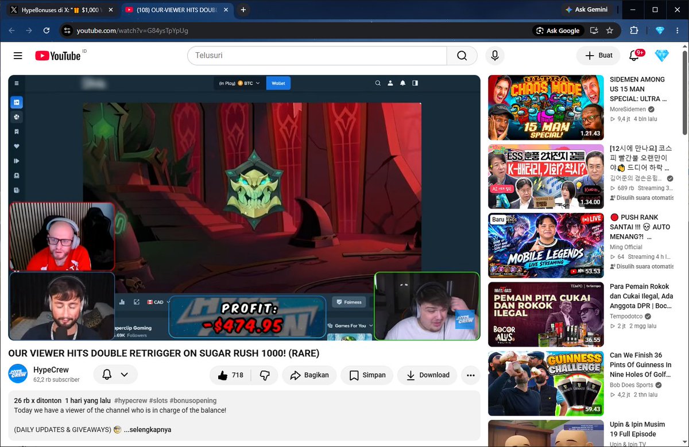Open SIDEMEN AMONG US 15 MAN title
This screenshot has height=447, width=689.
point(637,89)
